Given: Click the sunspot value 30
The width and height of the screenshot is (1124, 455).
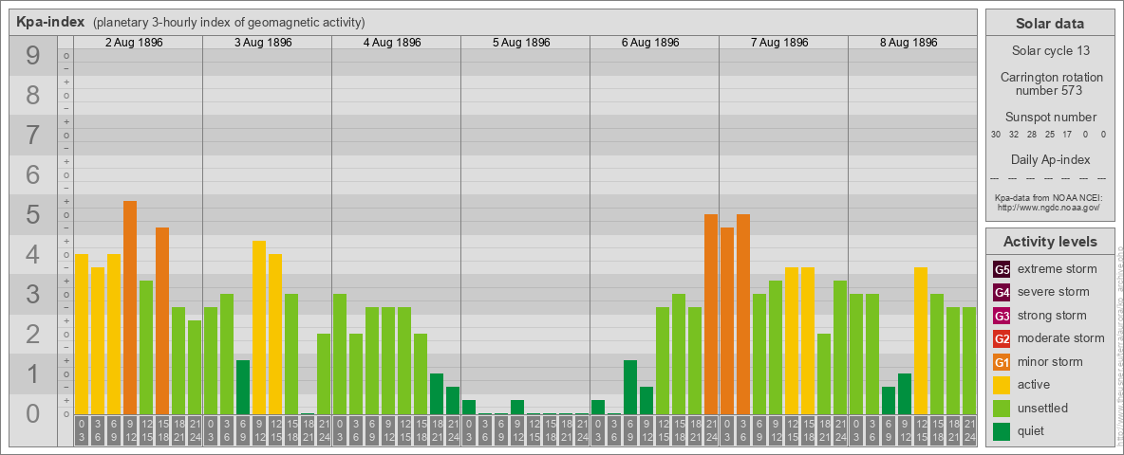Looking at the screenshot, I should [996, 135].
